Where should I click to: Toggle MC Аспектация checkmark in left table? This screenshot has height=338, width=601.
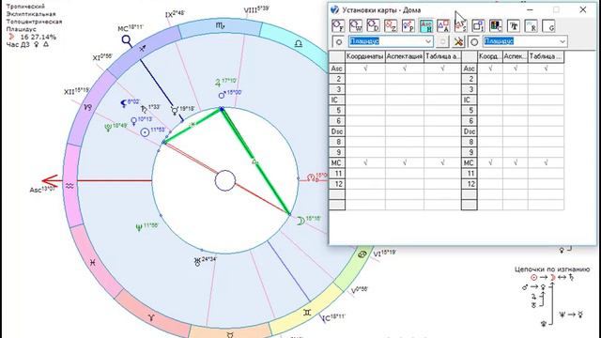[x=405, y=162]
